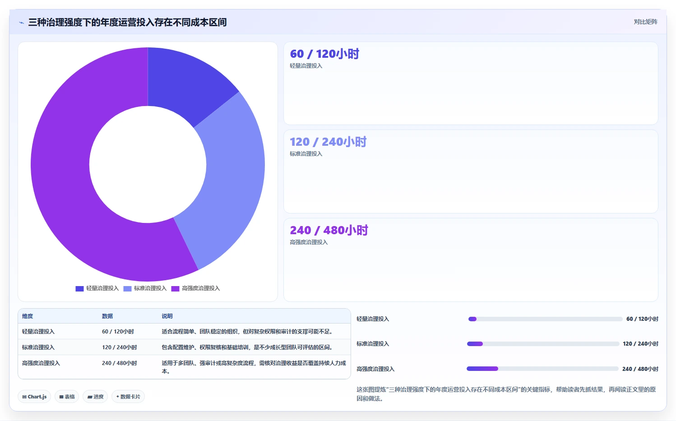Click the 对比矩阵 label in the header

click(x=645, y=22)
